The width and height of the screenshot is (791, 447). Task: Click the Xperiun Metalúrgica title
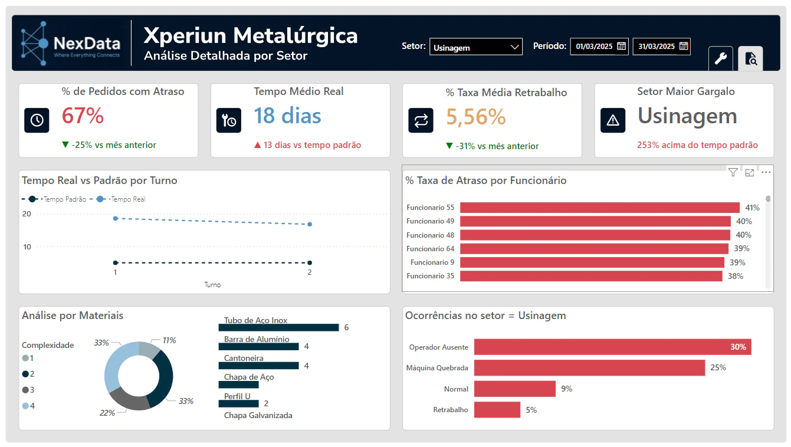tap(251, 35)
